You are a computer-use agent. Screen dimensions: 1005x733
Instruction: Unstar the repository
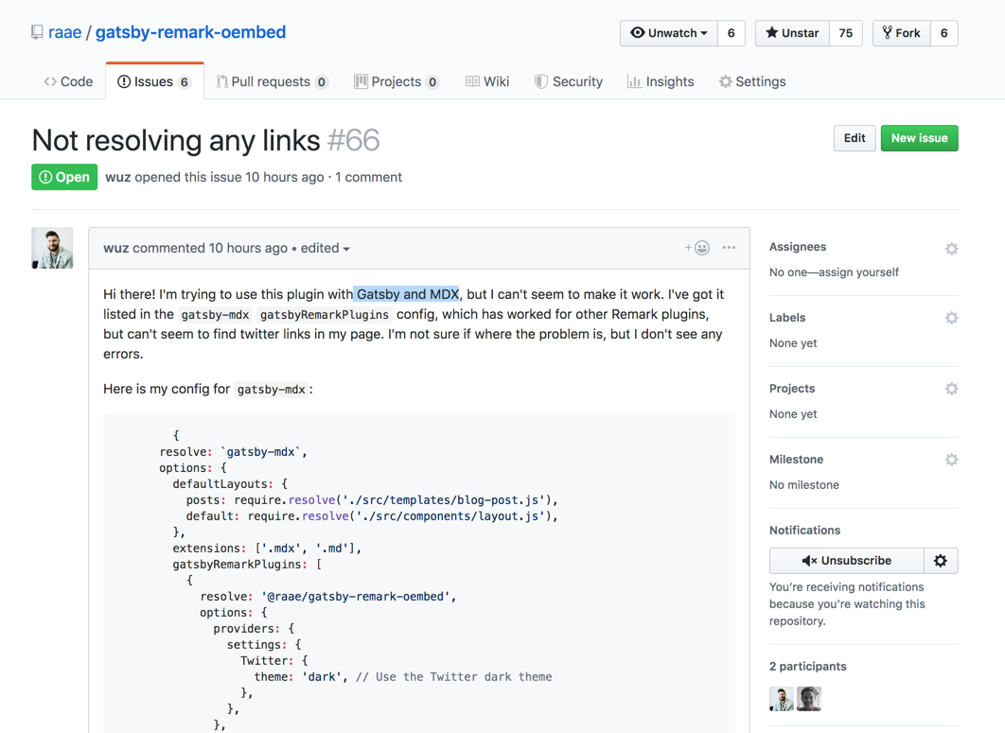792,33
